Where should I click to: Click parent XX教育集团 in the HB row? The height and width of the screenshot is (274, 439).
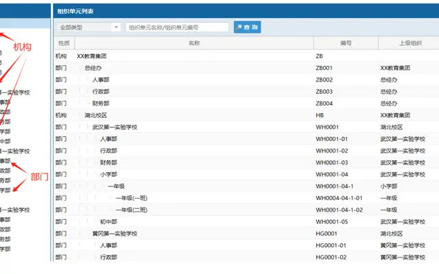coord(395,115)
